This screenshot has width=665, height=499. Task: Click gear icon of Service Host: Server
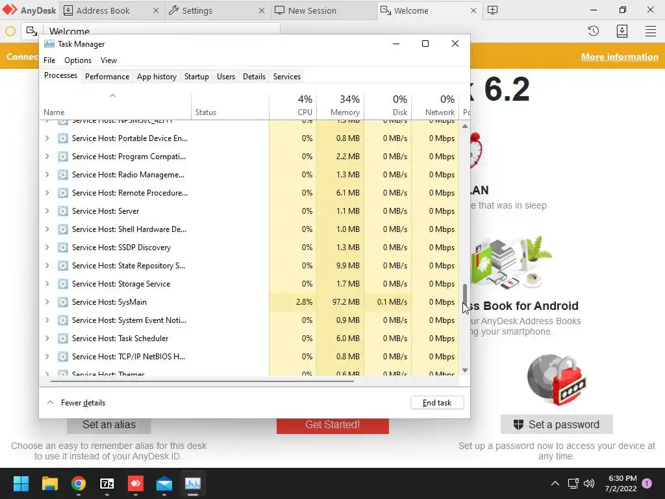pos(63,211)
